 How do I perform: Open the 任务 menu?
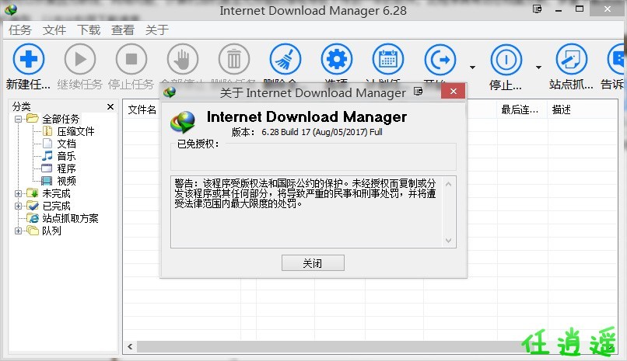[20, 30]
